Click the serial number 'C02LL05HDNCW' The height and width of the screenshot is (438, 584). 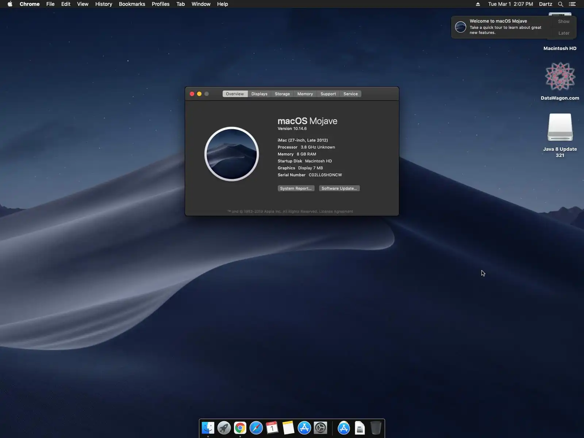[325, 175]
